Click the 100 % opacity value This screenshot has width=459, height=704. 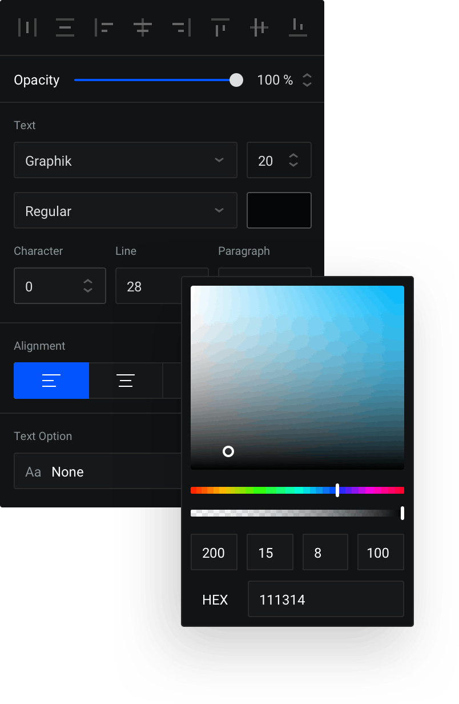pos(275,80)
